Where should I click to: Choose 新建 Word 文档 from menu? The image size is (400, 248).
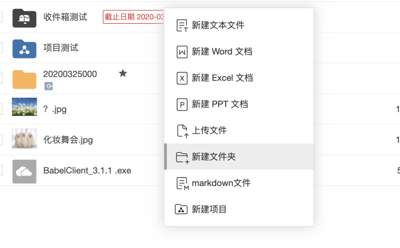[222, 52]
